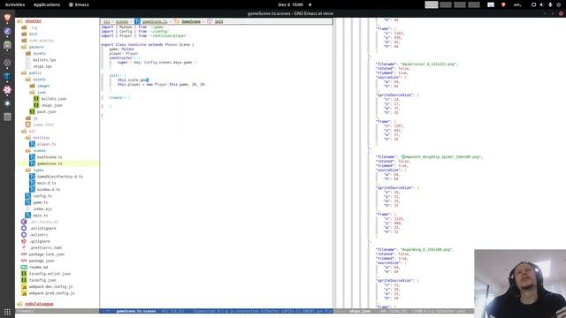Open the Activities overview
This screenshot has width=566, height=318.
tap(15, 4)
